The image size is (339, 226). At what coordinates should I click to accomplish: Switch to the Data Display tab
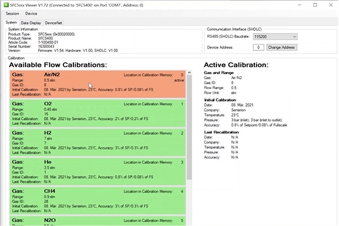(x=31, y=22)
